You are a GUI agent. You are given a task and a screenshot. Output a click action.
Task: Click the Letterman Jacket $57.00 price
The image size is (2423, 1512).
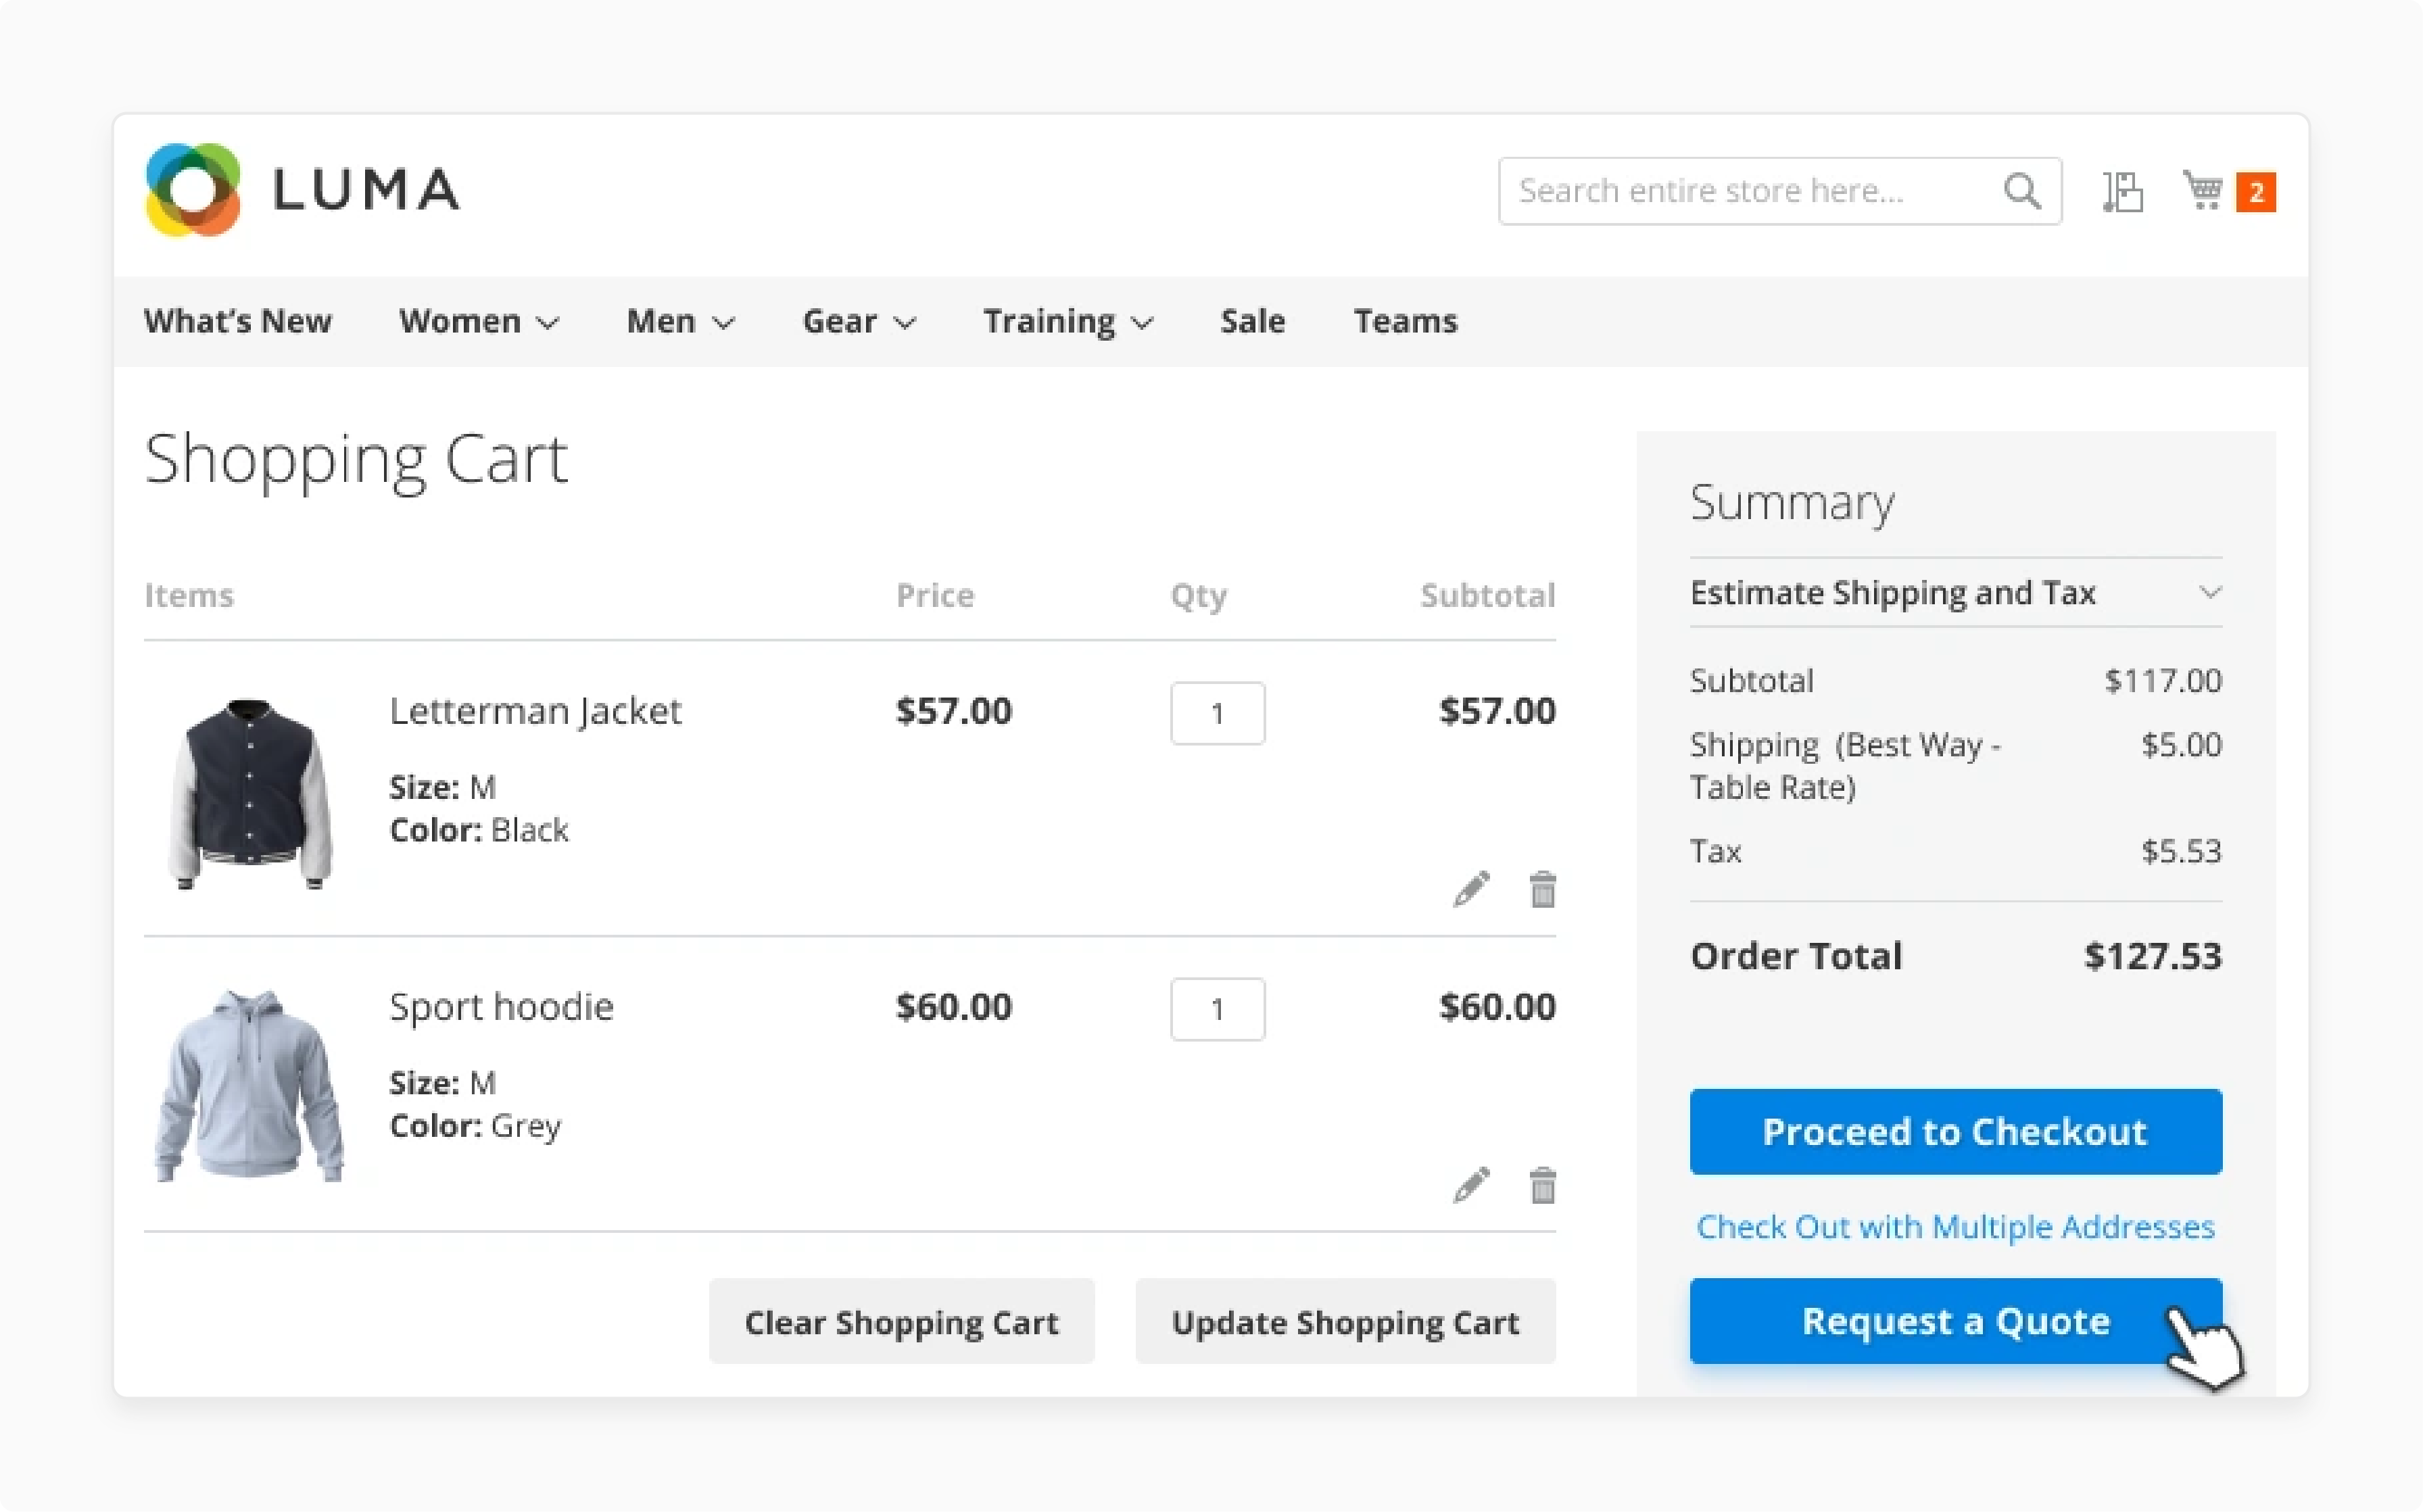click(953, 711)
